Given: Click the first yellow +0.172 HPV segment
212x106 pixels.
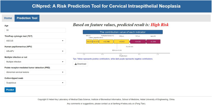Looking at the screenshot, I should [89, 42].
